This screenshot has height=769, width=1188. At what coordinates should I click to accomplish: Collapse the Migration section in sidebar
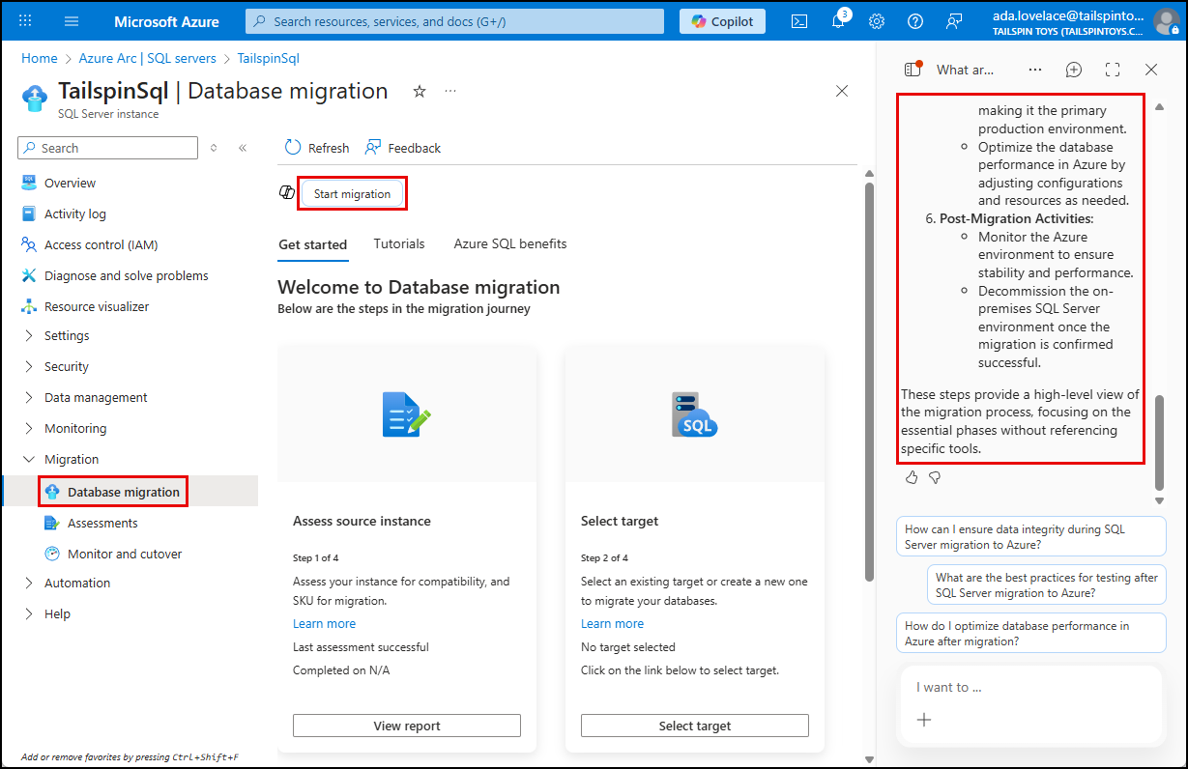(29, 458)
